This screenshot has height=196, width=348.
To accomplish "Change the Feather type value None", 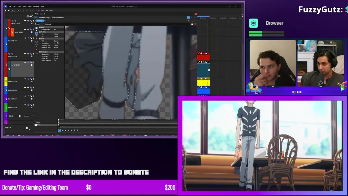I will (x=56, y=47).
